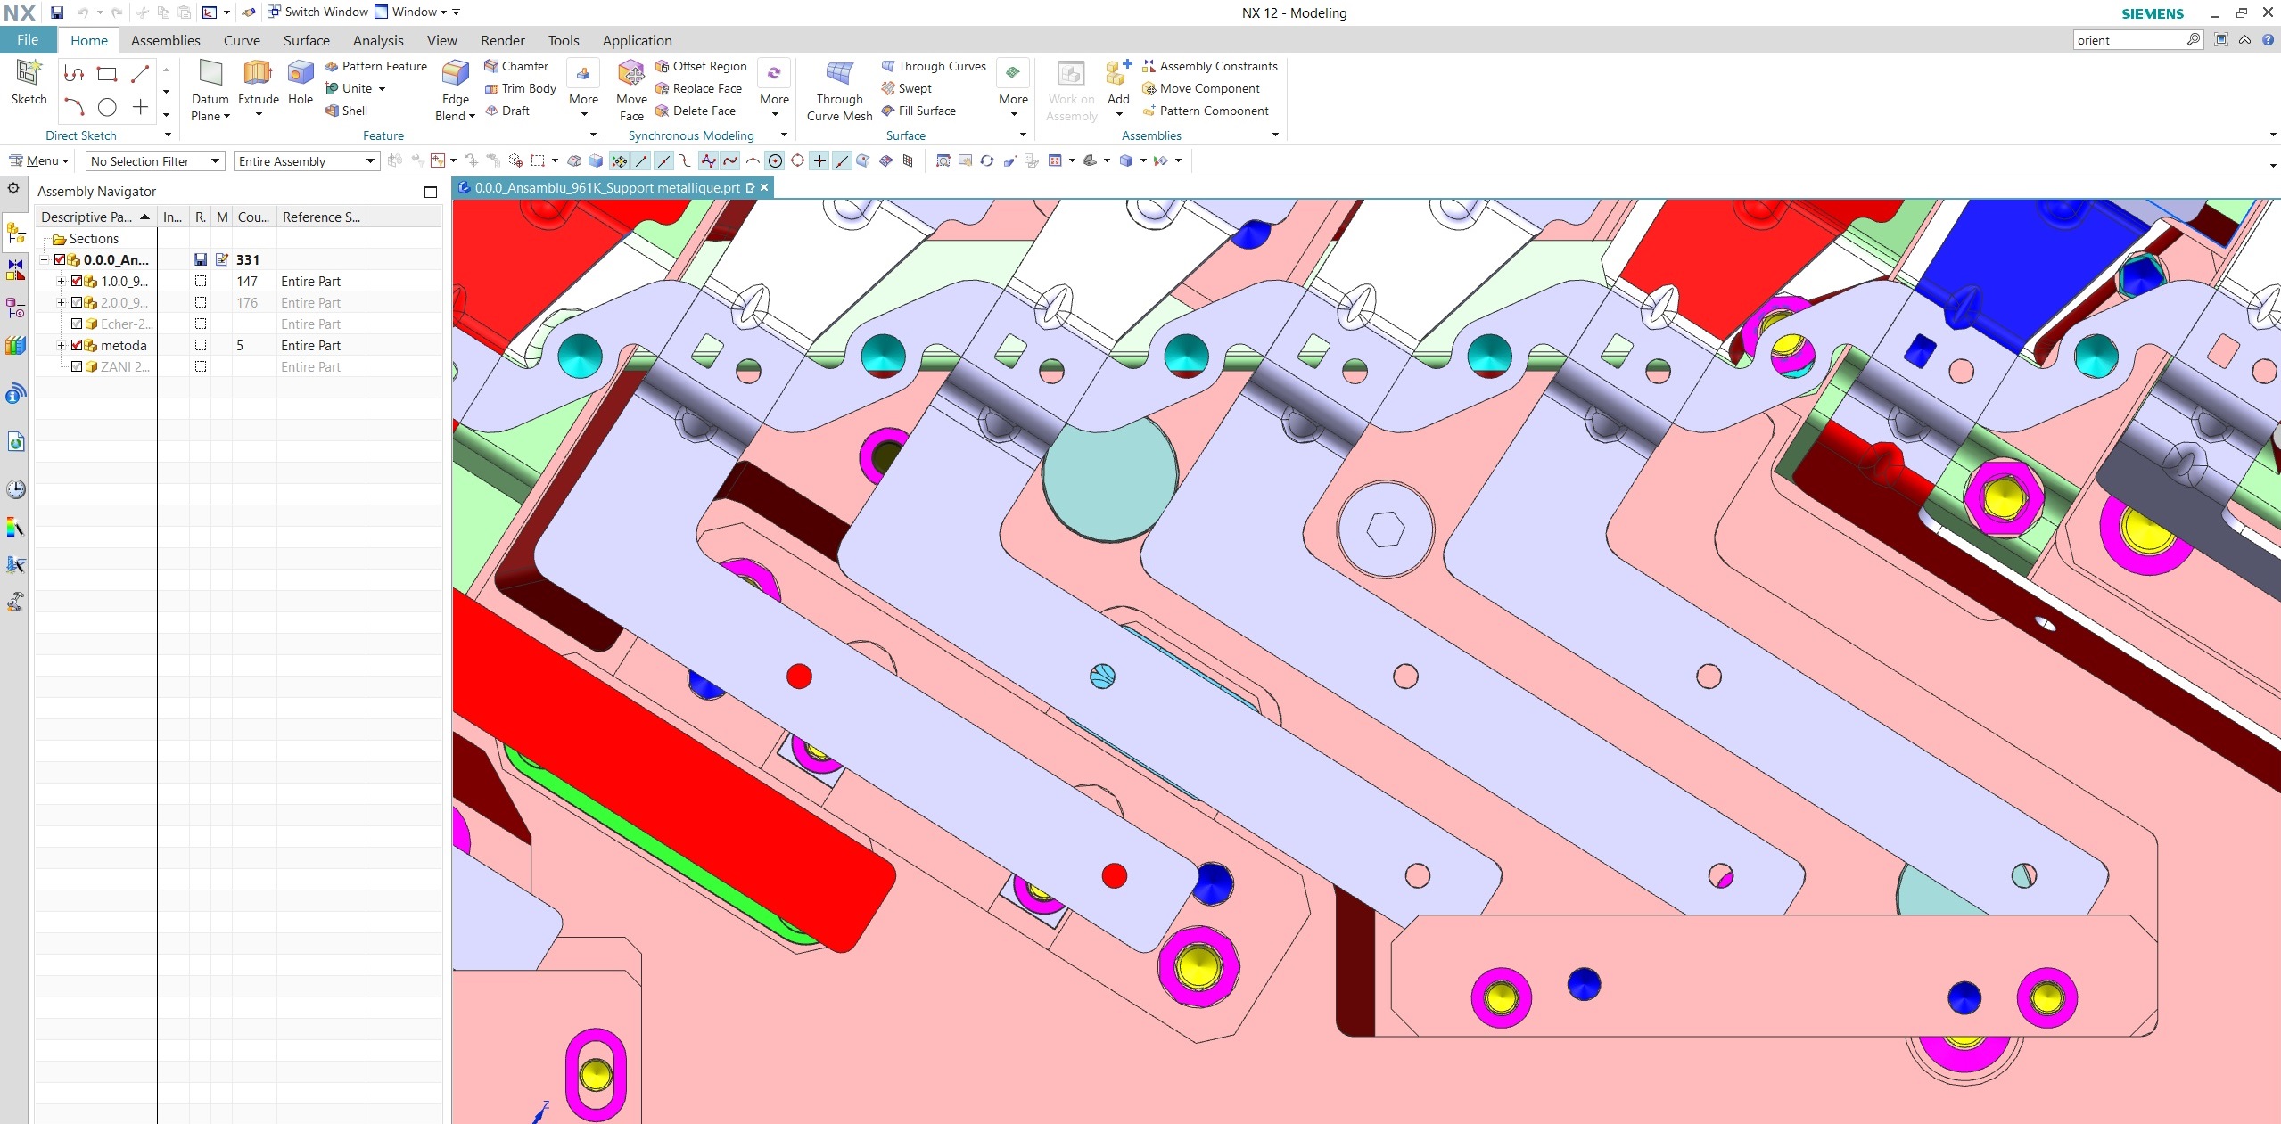Enable the Echer-2 component checkbox
This screenshot has width=2281, height=1124.
77,324
